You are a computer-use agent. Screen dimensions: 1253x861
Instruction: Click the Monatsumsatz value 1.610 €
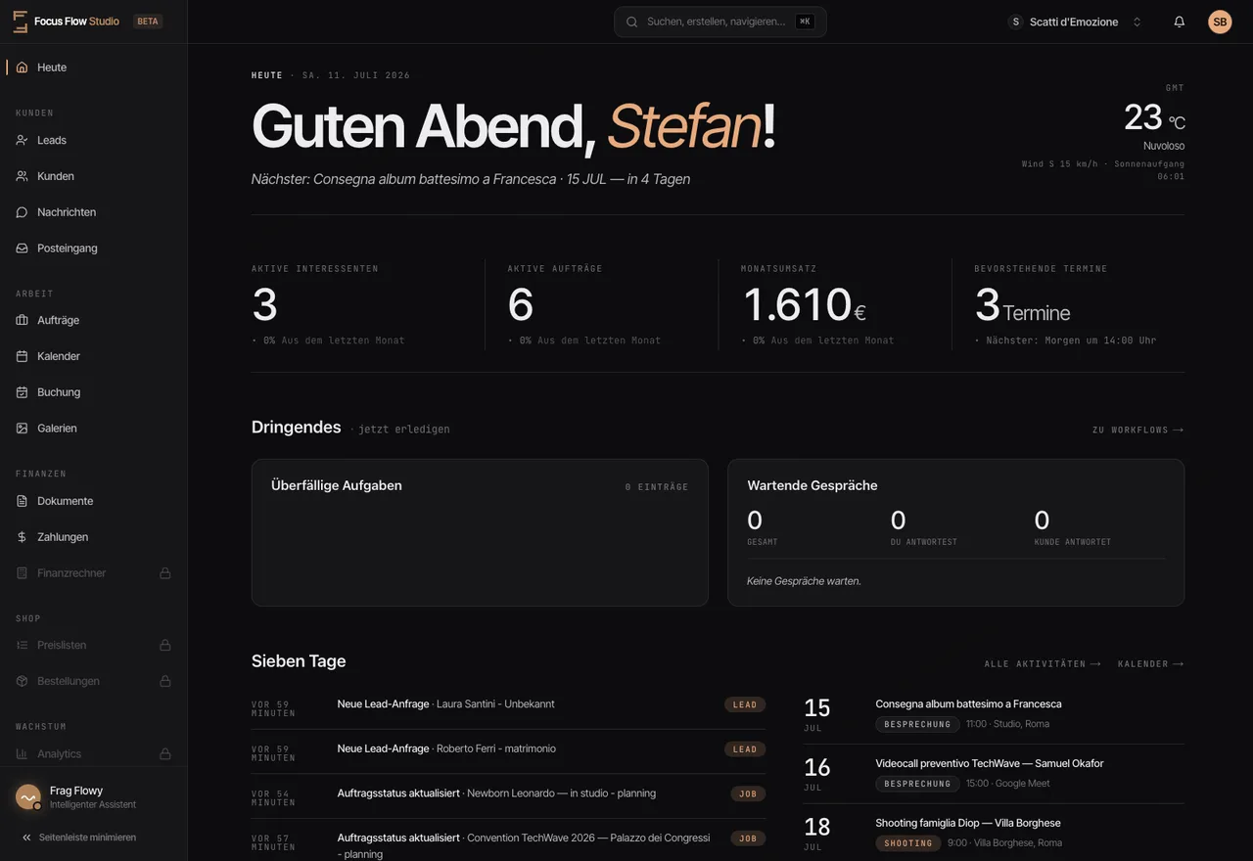[804, 304]
